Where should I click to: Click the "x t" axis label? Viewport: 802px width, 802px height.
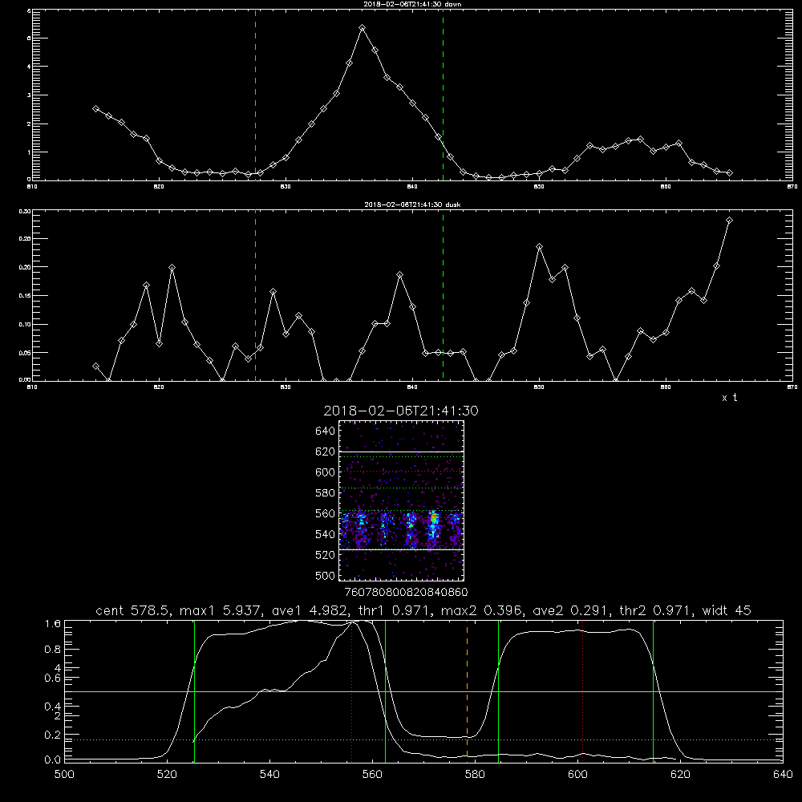pyautogui.click(x=729, y=398)
